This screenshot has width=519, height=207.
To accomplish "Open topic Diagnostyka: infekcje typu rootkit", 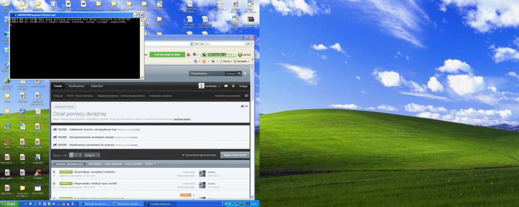I will (x=96, y=183).
